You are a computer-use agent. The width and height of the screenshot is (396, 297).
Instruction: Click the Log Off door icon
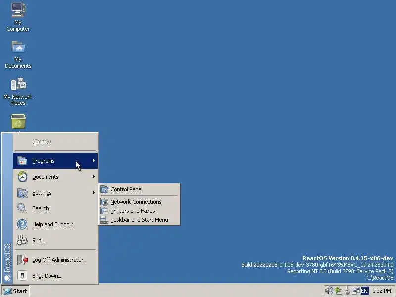pos(22,260)
